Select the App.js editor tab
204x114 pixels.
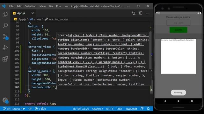21,13
